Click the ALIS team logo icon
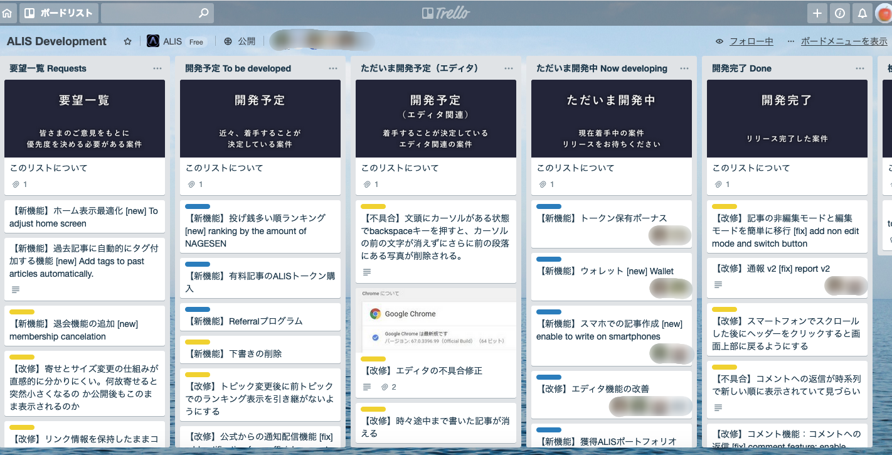The width and height of the screenshot is (892, 455). click(153, 41)
